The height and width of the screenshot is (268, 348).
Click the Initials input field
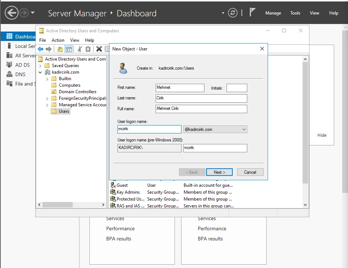(x=237, y=88)
